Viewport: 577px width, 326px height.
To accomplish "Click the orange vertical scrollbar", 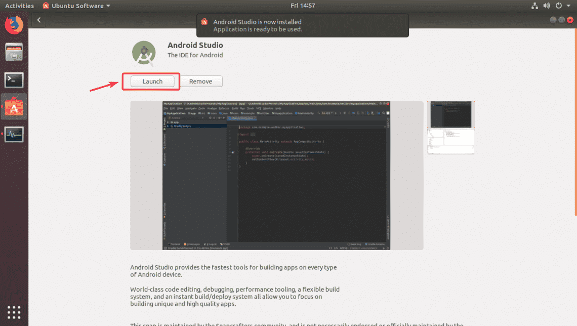I will click(x=575, y=123).
